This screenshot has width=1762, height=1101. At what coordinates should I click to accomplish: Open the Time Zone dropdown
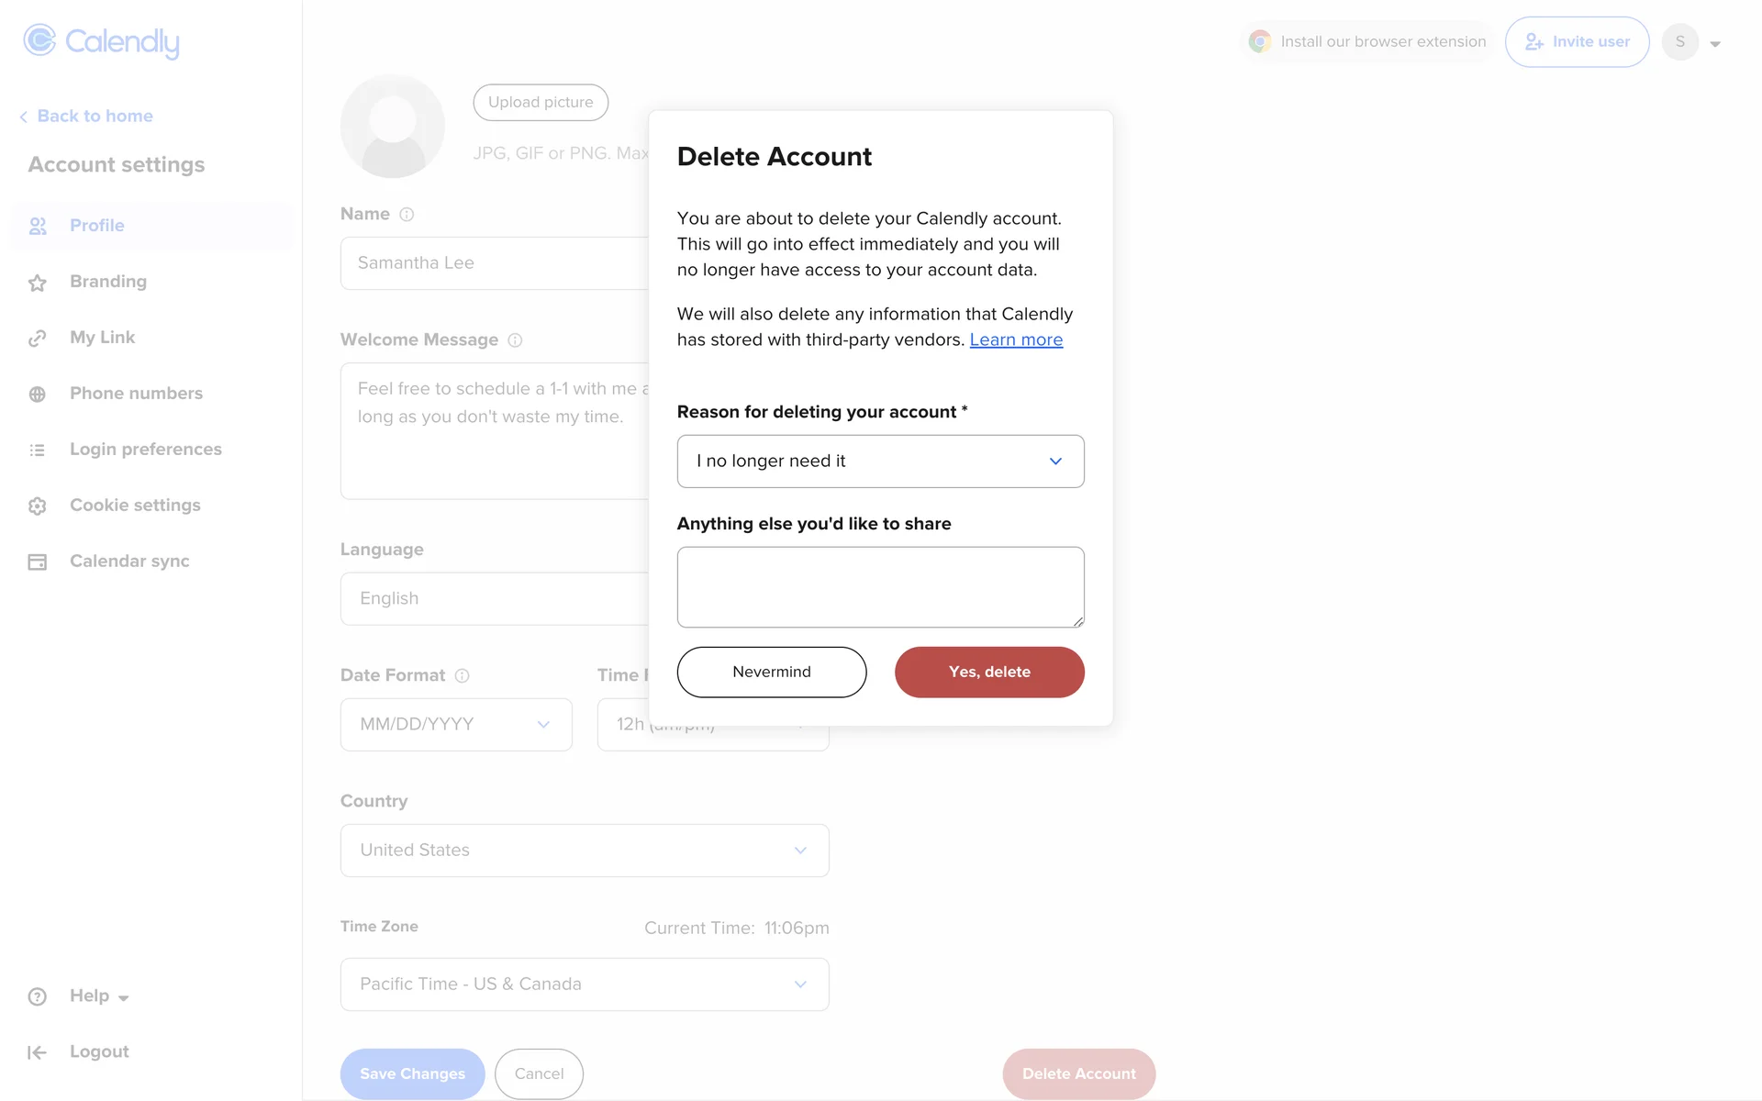[x=585, y=984]
